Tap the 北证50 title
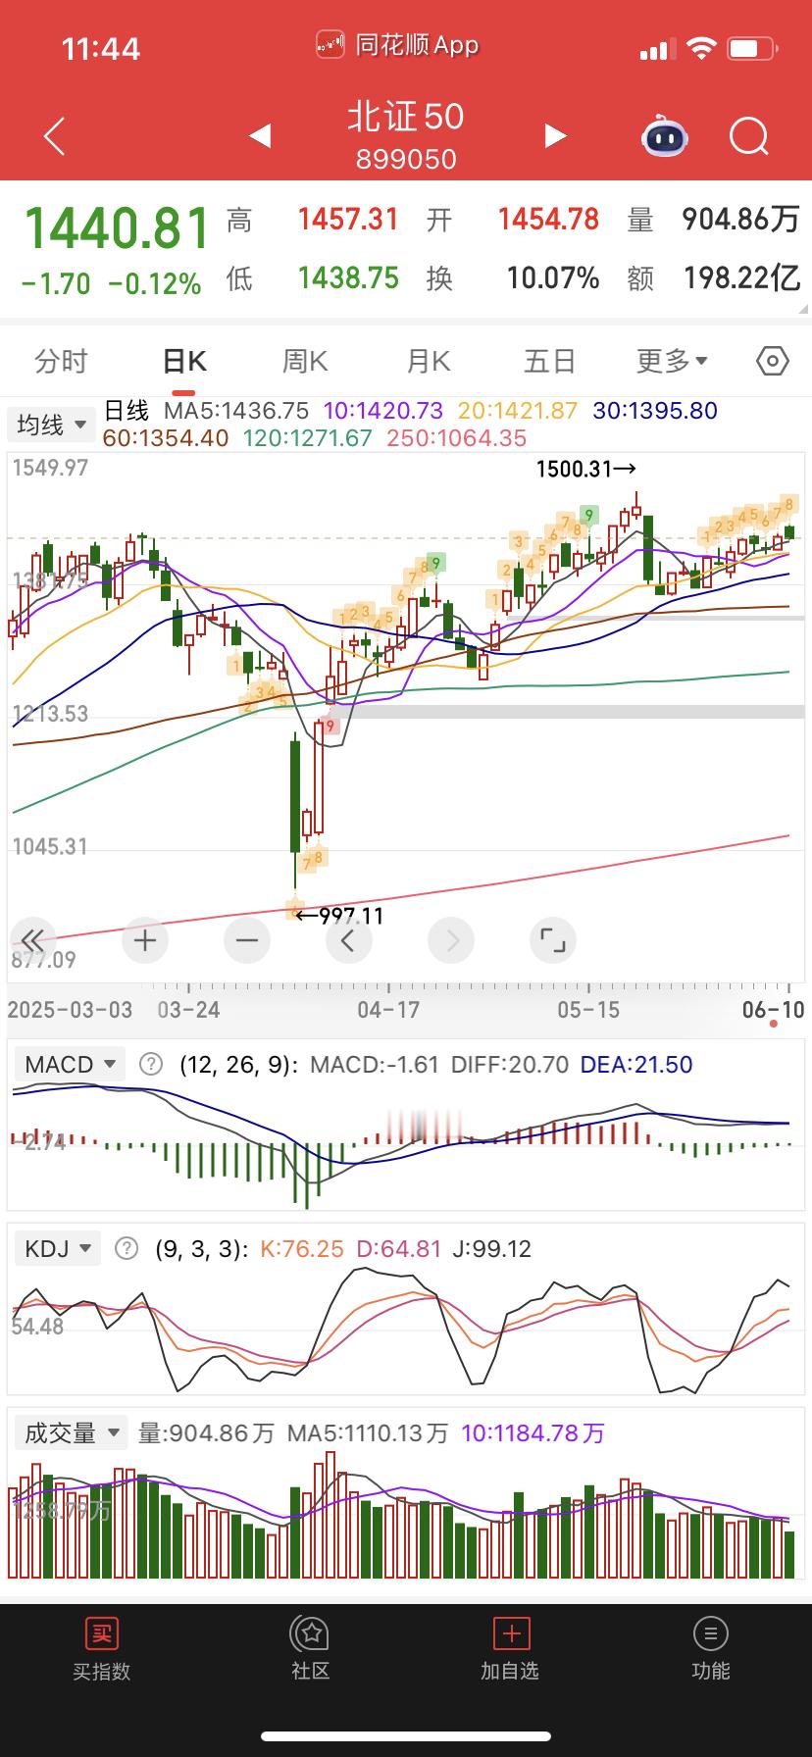 (406, 117)
